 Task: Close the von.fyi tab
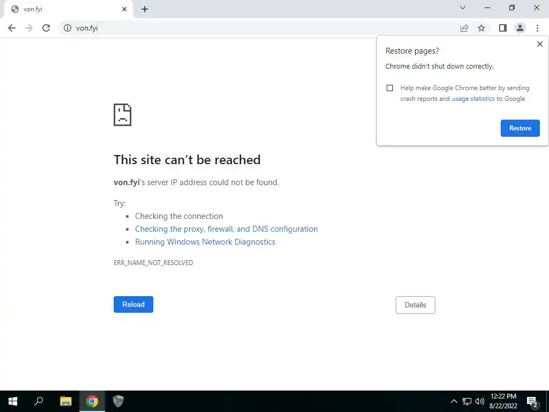coord(124,9)
